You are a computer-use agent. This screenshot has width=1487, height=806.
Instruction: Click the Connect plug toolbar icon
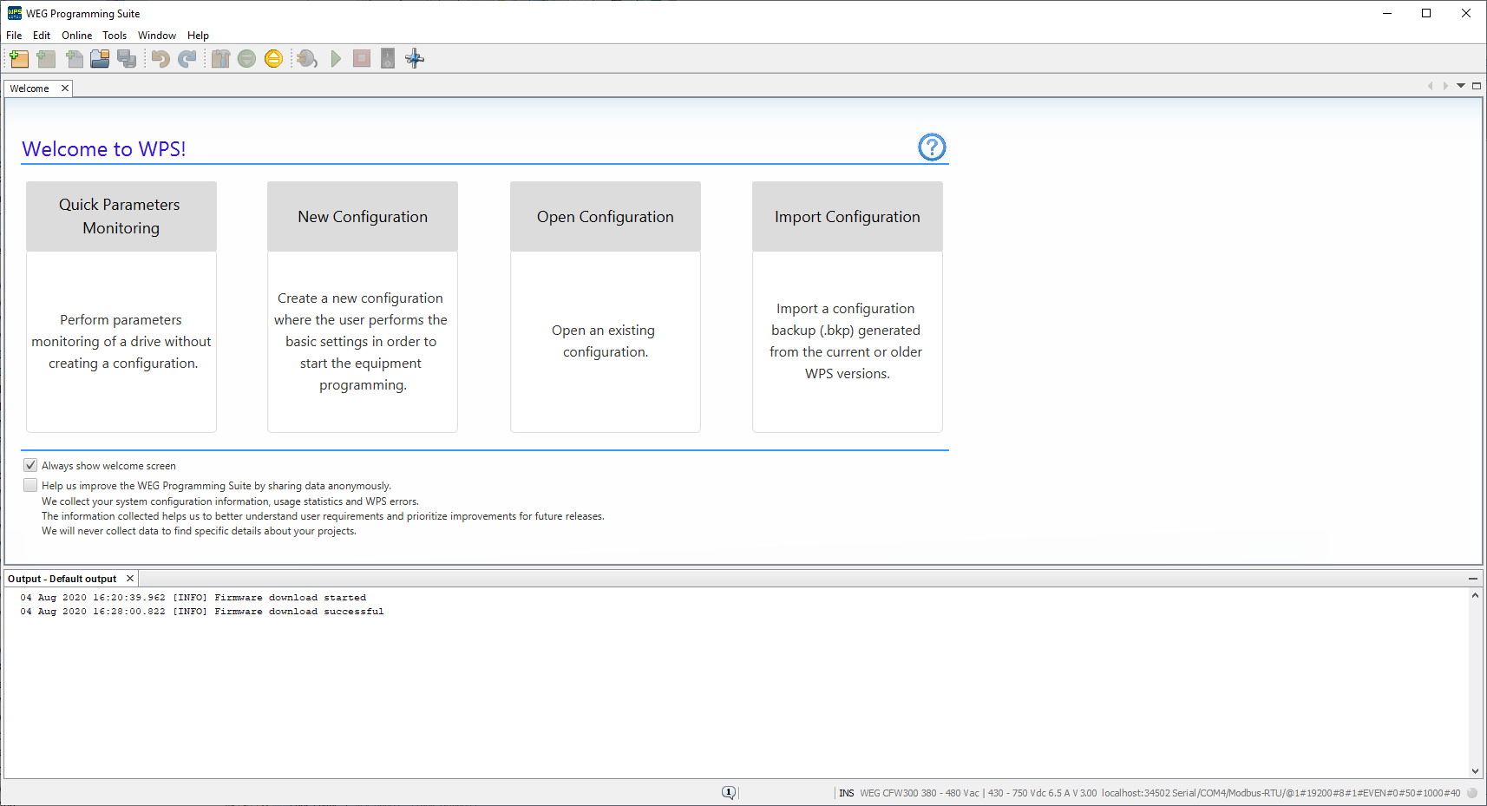coord(307,58)
